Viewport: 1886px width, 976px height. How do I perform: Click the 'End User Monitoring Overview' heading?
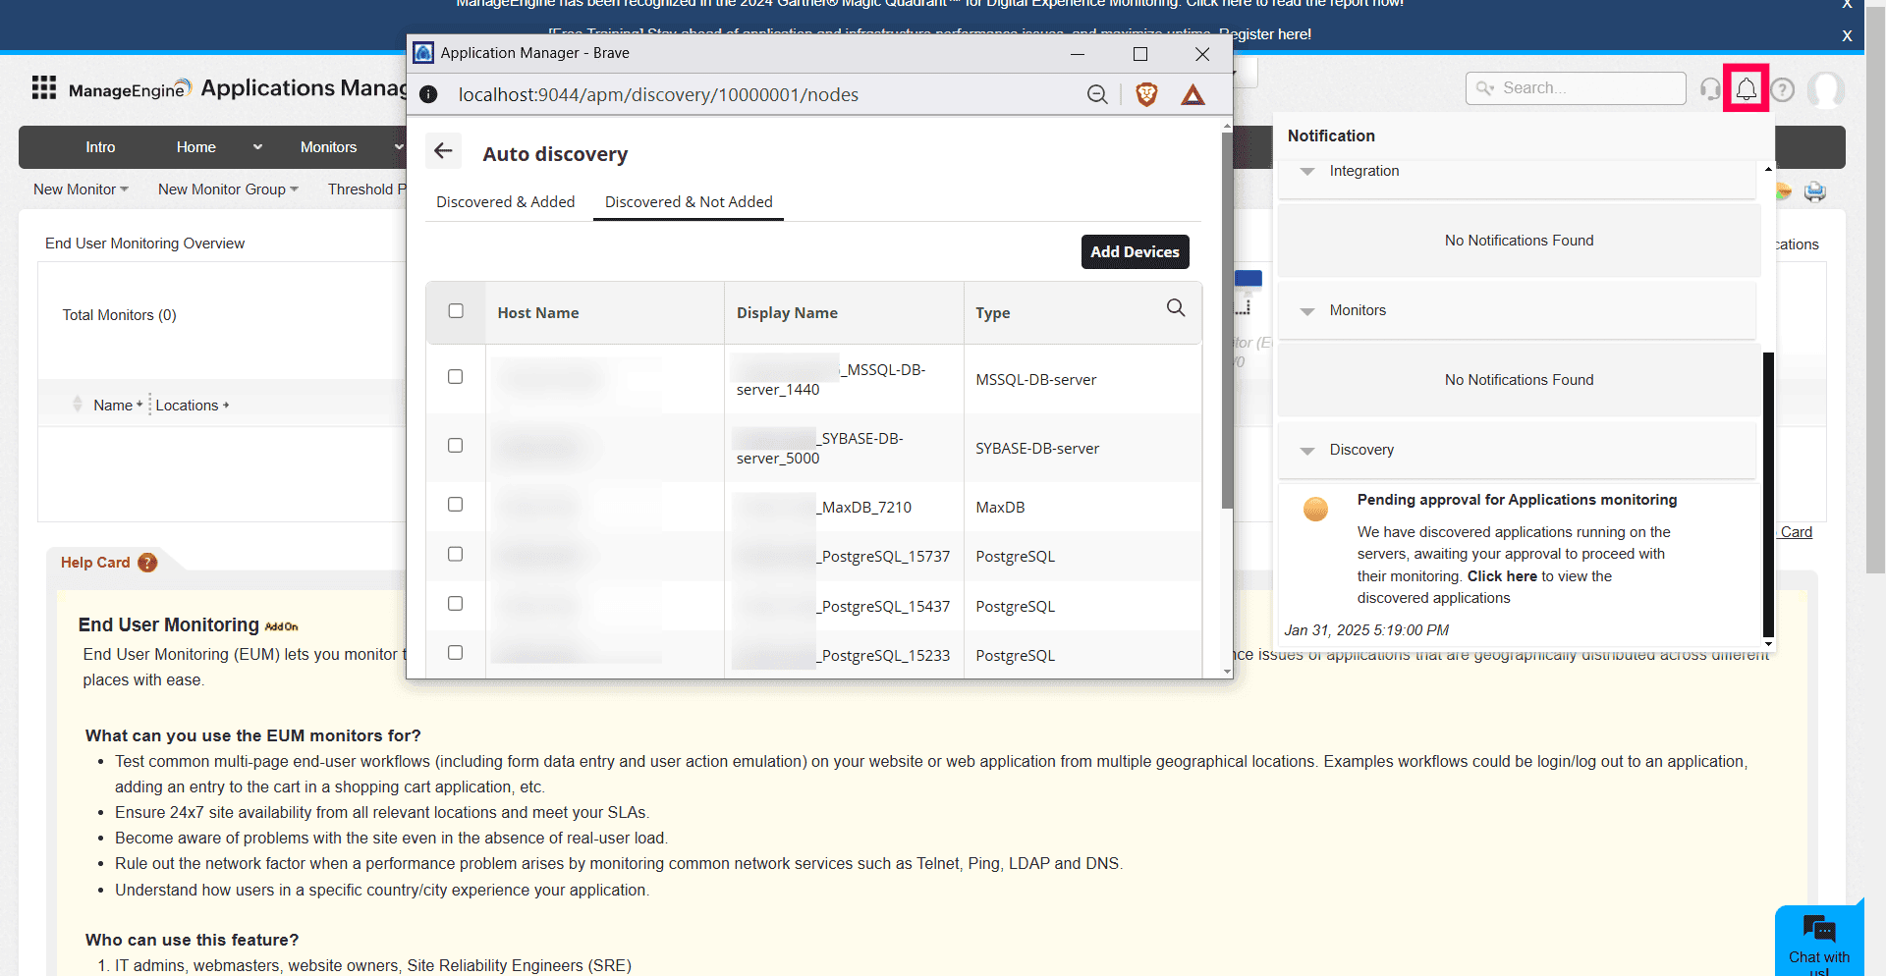coord(145,244)
